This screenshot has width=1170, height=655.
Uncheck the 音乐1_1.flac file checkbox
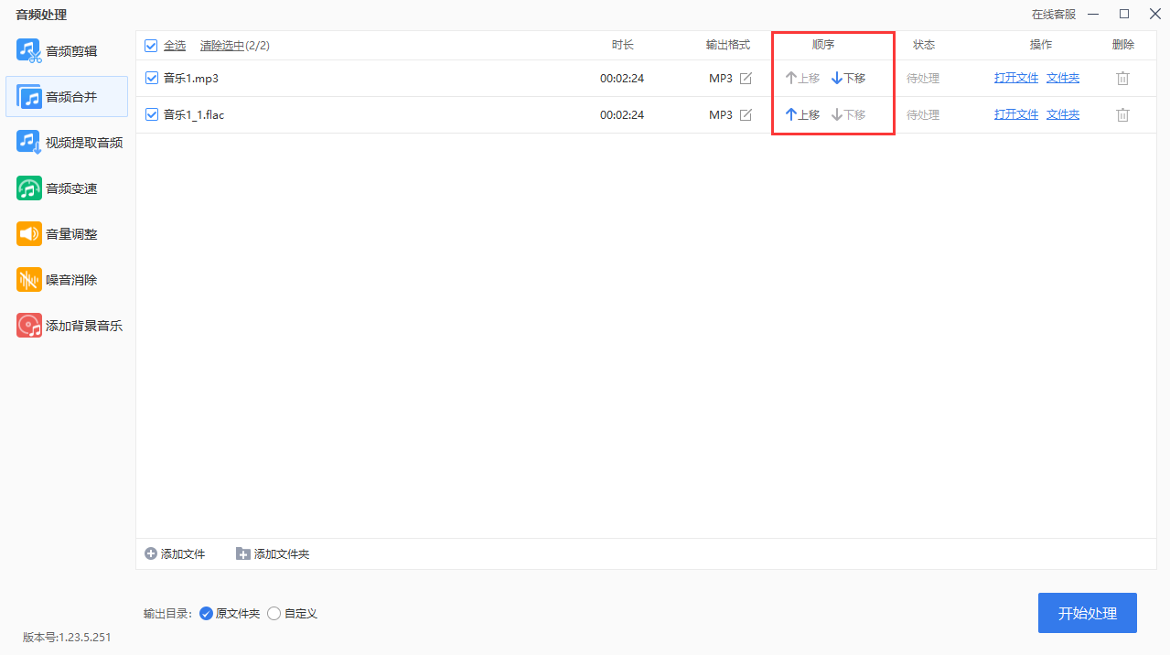(x=152, y=115)
